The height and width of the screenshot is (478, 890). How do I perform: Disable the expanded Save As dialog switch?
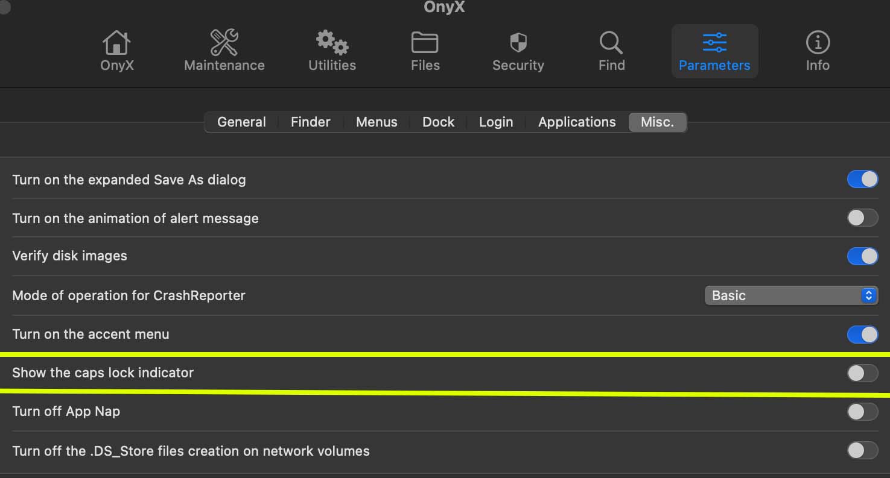pos(862,180)
